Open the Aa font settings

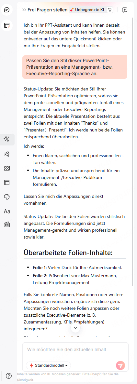click(7, 211)
